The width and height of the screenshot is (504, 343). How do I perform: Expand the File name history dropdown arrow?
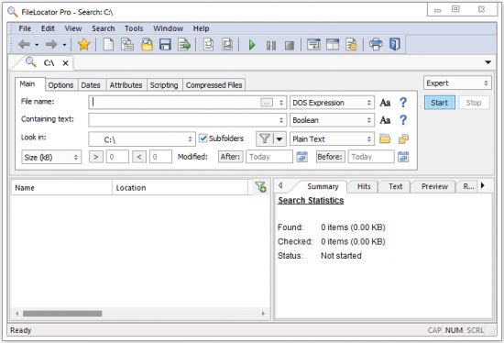tap(281, 103)
